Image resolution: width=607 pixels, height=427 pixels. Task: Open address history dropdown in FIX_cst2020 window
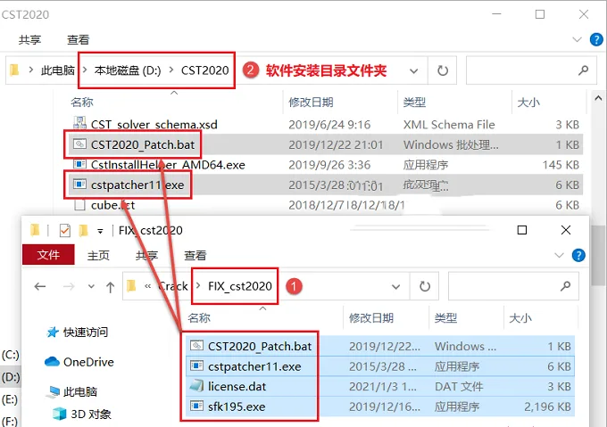(x=395, y=287)
